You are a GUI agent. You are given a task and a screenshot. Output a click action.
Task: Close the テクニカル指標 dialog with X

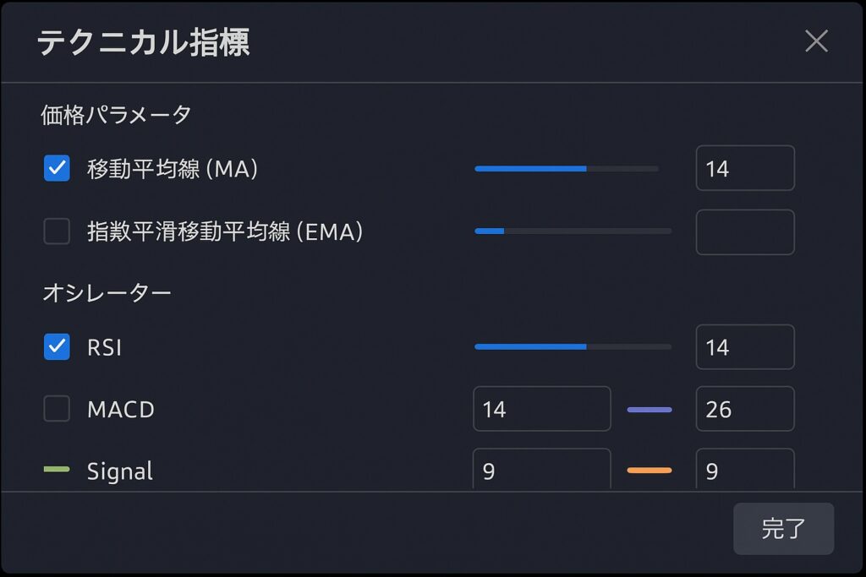point(816,41)
